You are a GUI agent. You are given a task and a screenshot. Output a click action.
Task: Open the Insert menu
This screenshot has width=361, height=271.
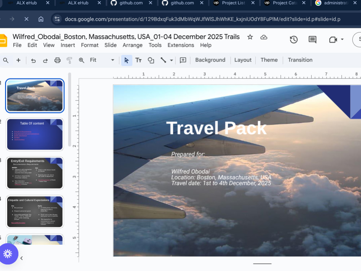pos(68,45)
